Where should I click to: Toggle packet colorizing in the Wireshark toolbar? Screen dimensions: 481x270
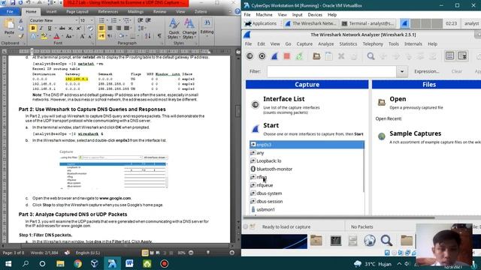click(x=449, y=56)
